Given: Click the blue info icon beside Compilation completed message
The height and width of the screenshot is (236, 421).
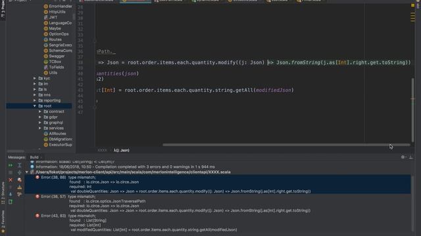Looking at the screenshot, I should click(32, 167).
